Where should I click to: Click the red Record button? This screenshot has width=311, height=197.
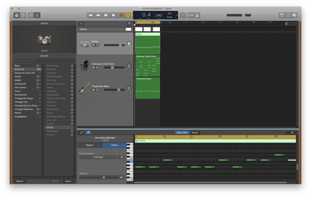[121, 15]
